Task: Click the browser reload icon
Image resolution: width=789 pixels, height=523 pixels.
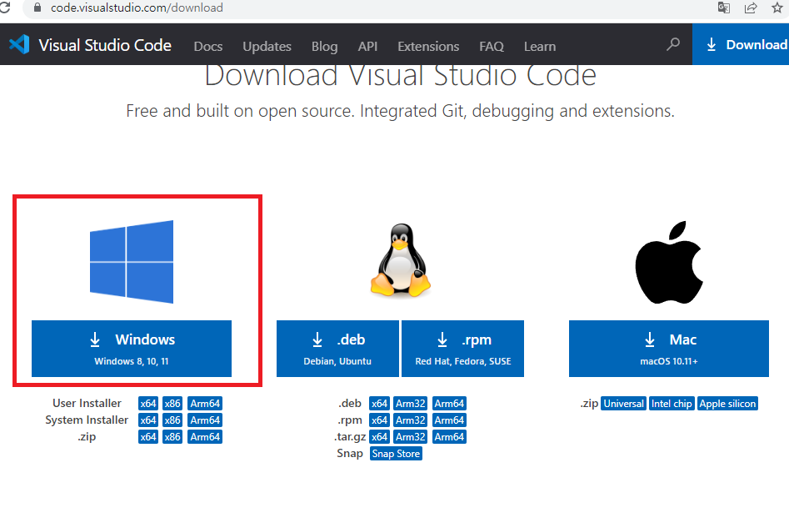Action: (x=4, y=8)
